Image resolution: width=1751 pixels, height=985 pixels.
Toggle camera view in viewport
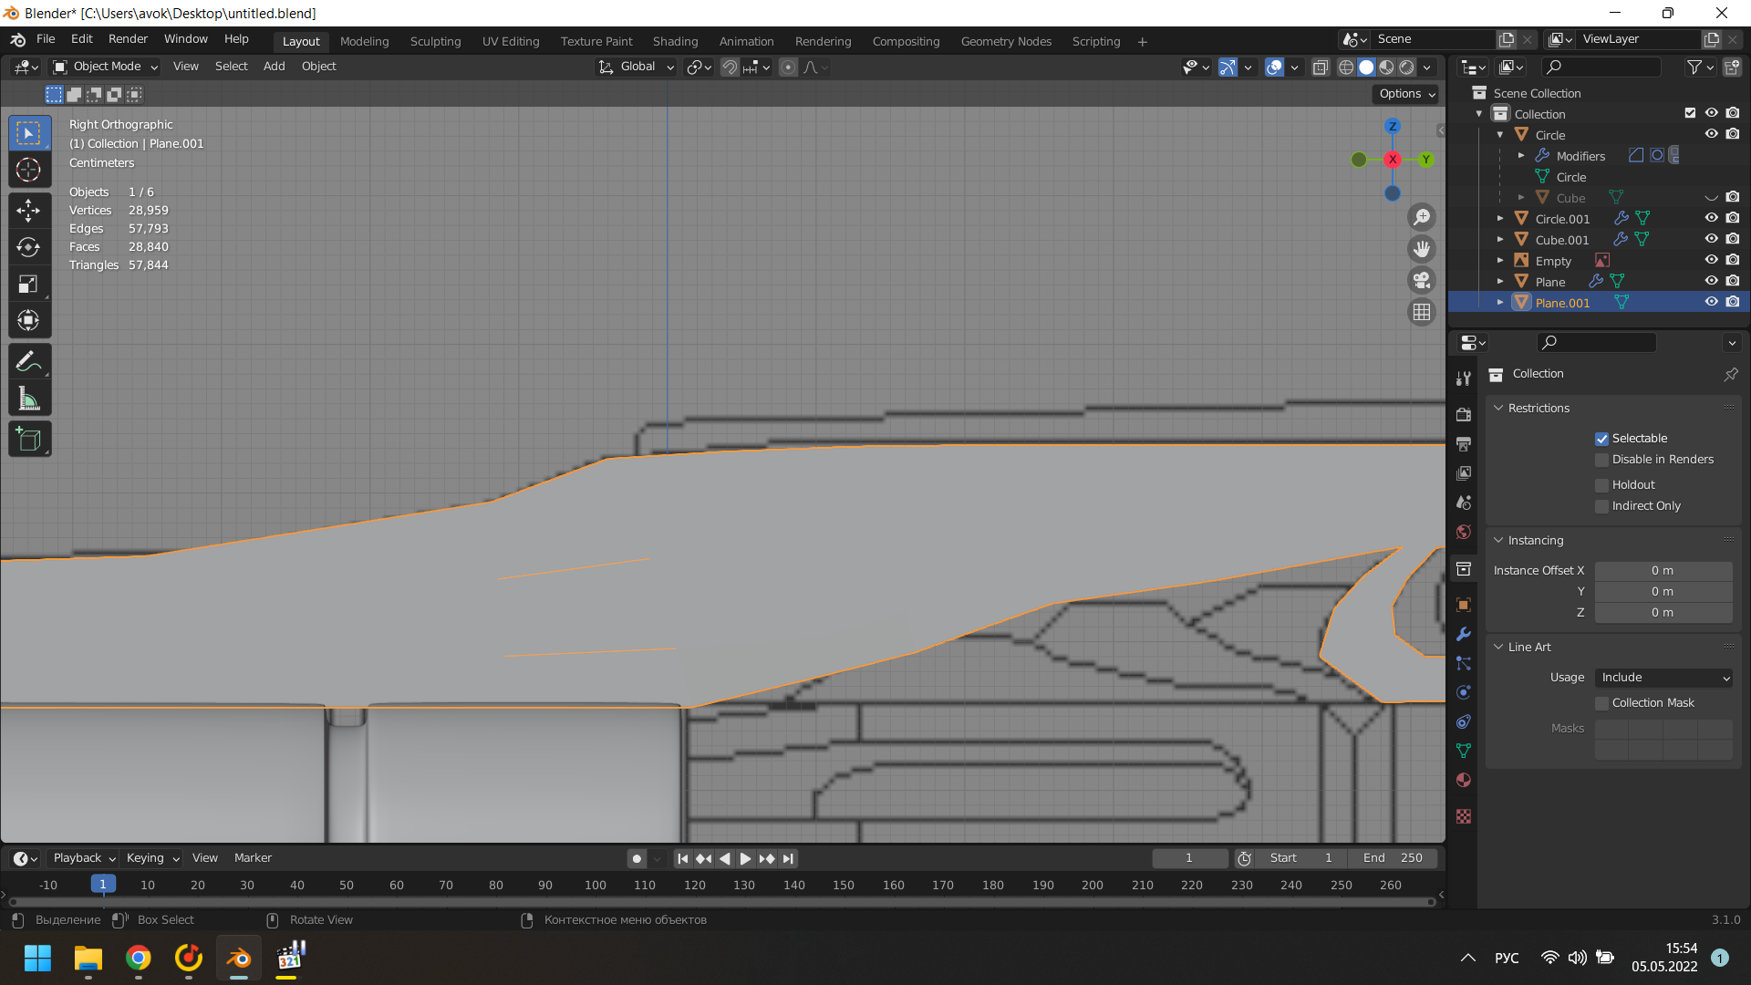click(x=1421, y=280)
